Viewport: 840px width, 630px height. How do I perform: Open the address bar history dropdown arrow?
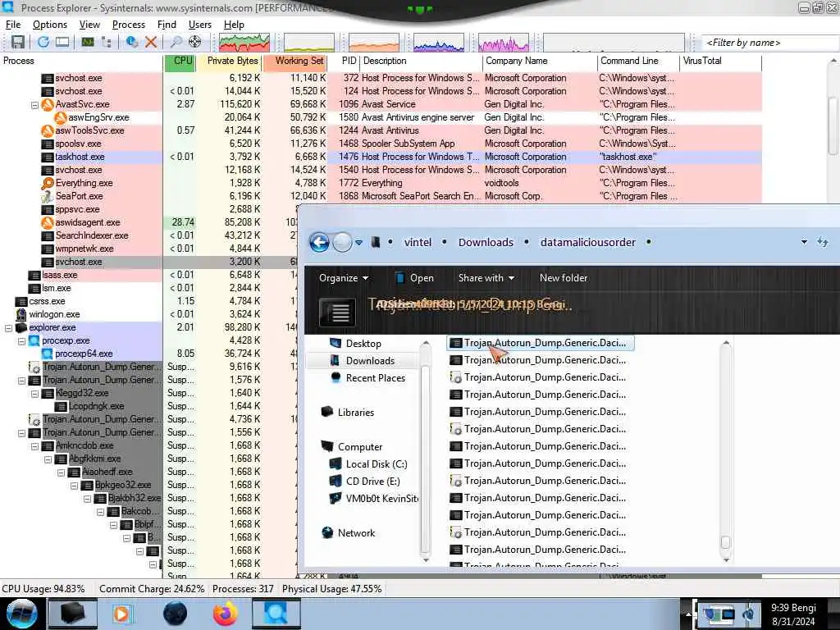[804, 243]
